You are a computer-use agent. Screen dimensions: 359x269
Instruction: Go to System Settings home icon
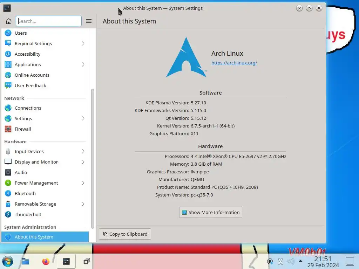pos(9,21)
